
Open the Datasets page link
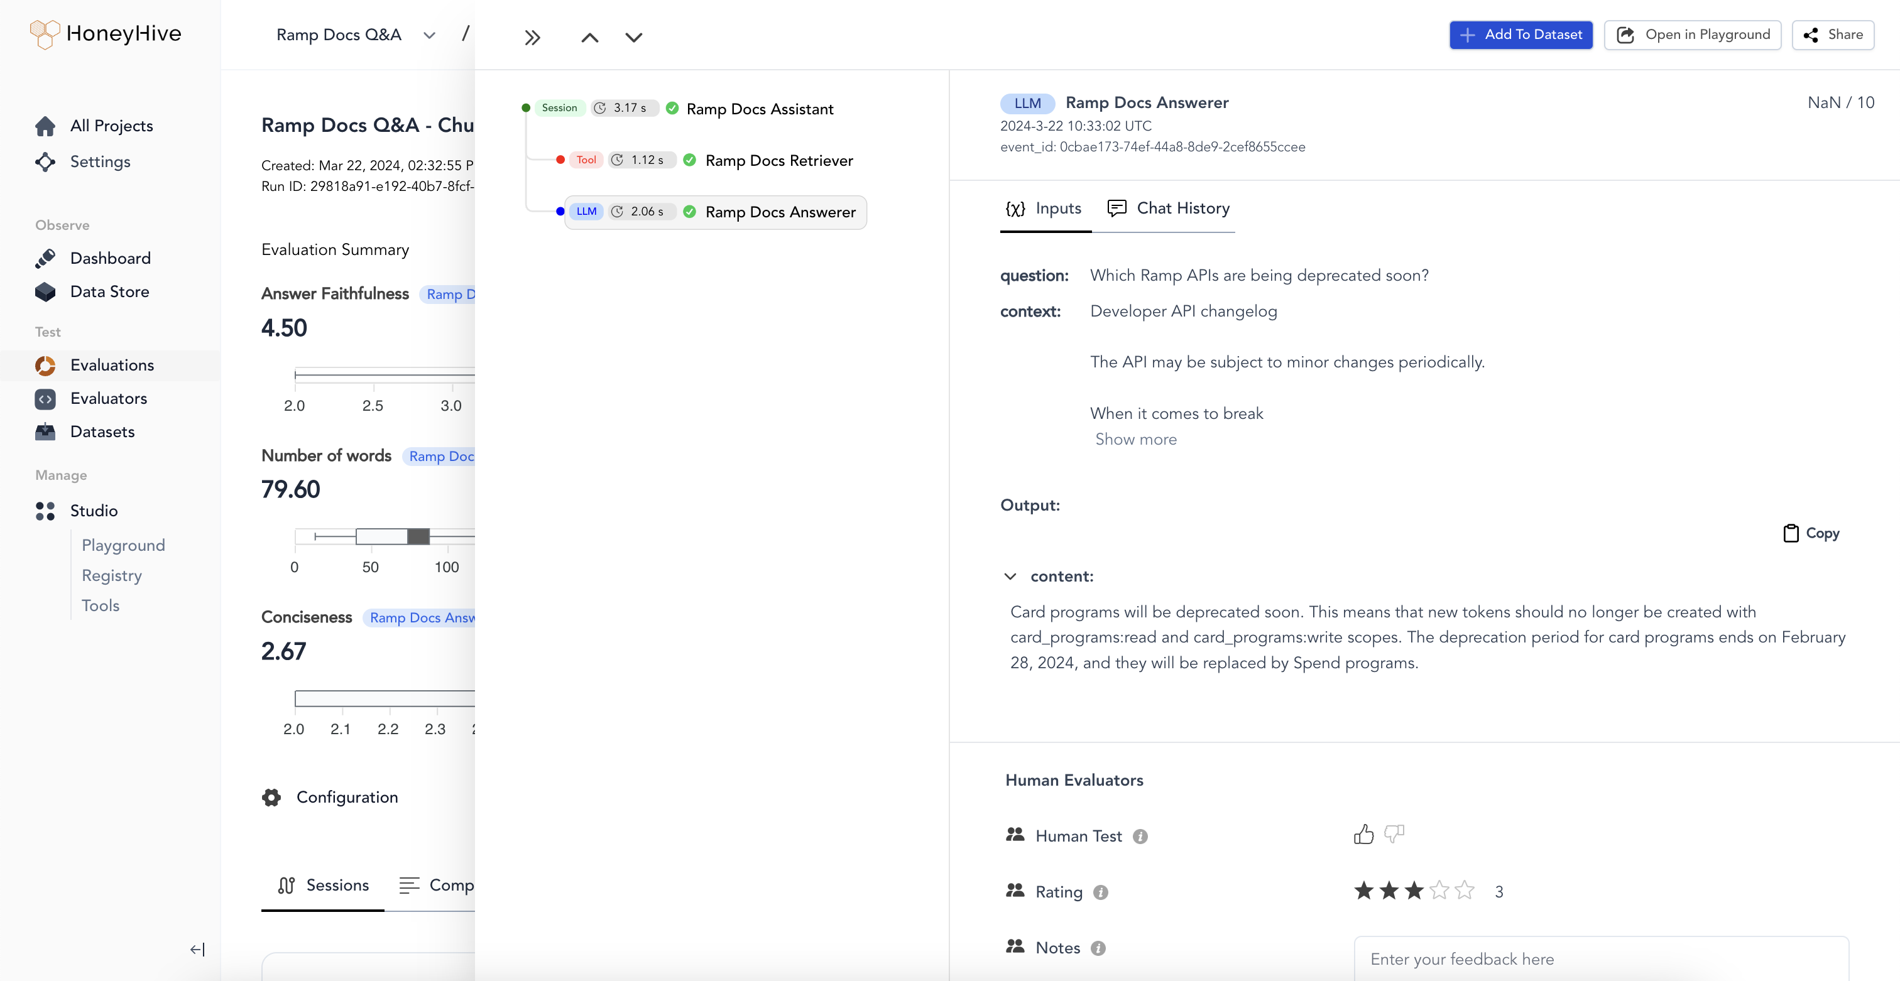(102, 432)
